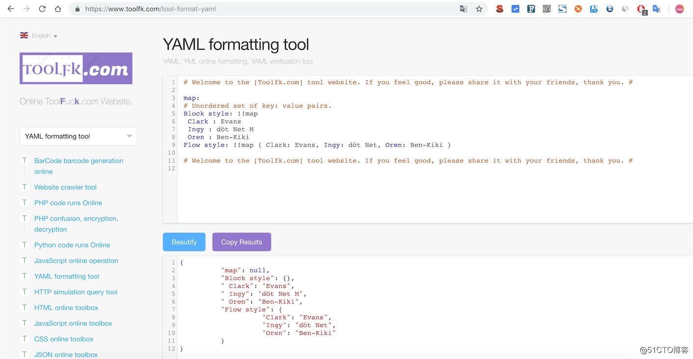This screenshot has width=693, height=359.
Task: Click the 'Flow style: !!map' input line
Action: (x=317, y=145)
